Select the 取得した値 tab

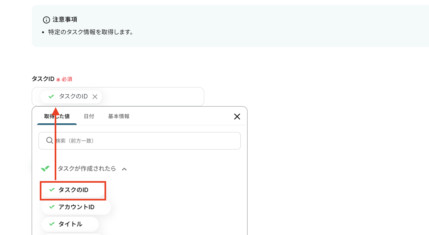click(x=57, y=116)
